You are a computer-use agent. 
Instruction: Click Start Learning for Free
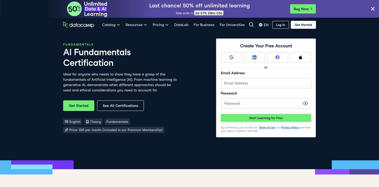coord(266,118)
